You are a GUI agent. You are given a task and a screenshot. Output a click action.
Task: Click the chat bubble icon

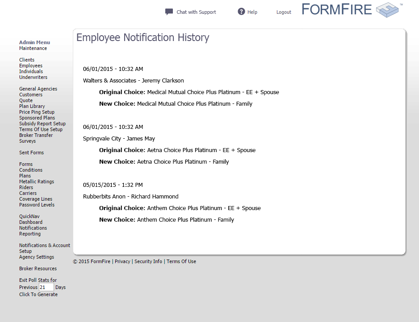169,12
